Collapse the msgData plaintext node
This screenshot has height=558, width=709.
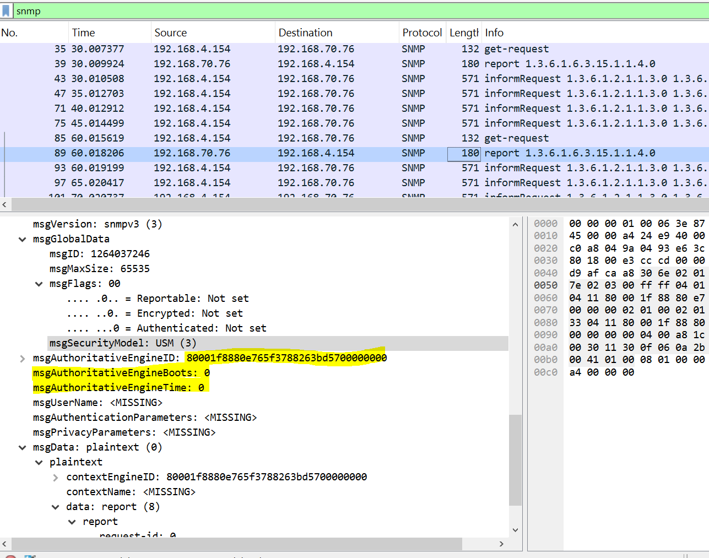(23, 447)
